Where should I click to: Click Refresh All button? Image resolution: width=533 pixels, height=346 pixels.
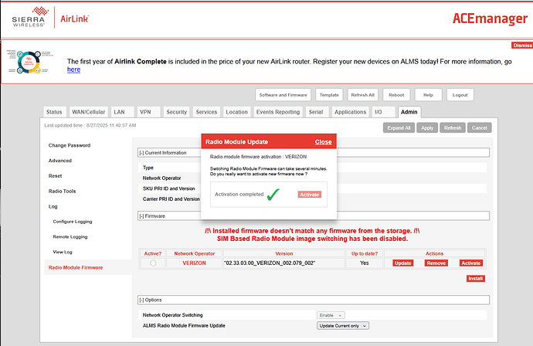[363, 95]
